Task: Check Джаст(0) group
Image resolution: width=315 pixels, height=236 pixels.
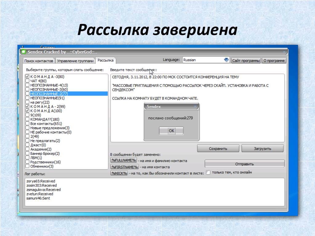Action: (27, 145)
